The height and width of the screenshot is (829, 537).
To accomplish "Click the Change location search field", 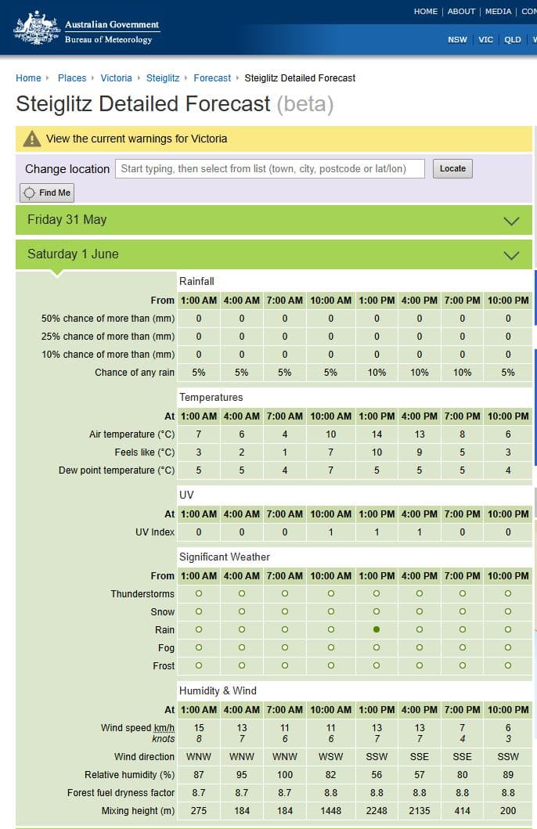I will point(270,169).
